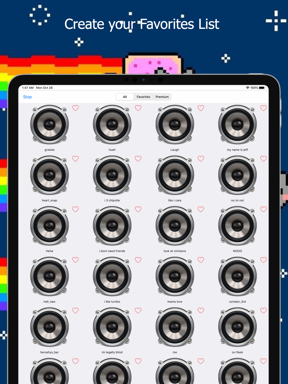Toggle heart for hell_naw sound

(x=75, y=260)
